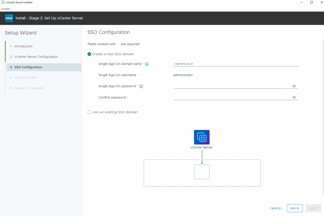
Task: Go to vCenter Server Configuration step
Action: pyautogui.click(x=36, y=57)
